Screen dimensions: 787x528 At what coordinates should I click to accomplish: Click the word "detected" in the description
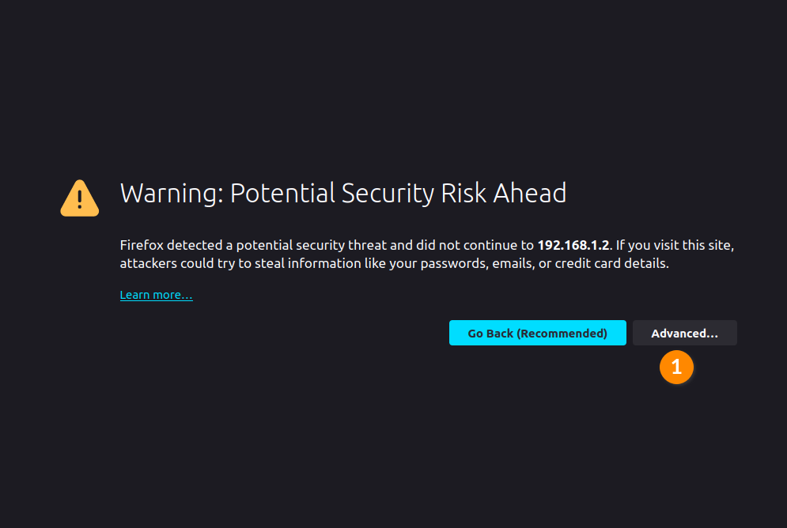195,245
